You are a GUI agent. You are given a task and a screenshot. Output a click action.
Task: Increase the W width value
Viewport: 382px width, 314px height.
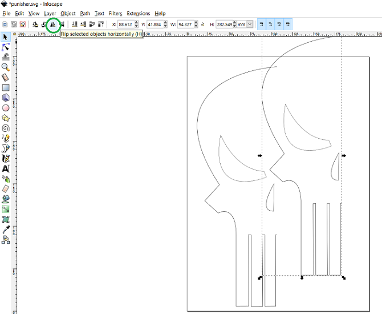click(196, 22)
